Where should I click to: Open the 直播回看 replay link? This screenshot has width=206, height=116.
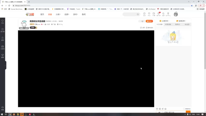click(x=181, y=21)
